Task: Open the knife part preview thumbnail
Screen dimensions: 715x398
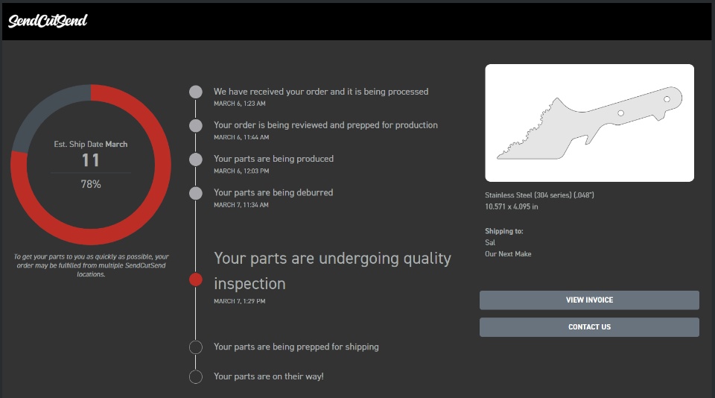Action: point(589,123)
